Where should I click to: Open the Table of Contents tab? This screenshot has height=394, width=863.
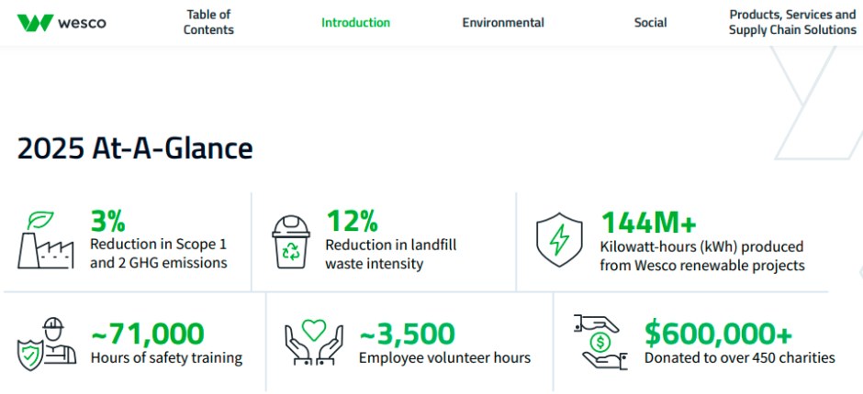click(x=208, y=23)
